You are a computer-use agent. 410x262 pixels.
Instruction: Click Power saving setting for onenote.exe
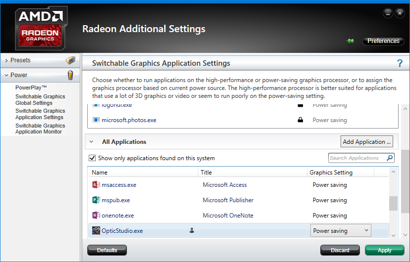[x=330, y=216]
